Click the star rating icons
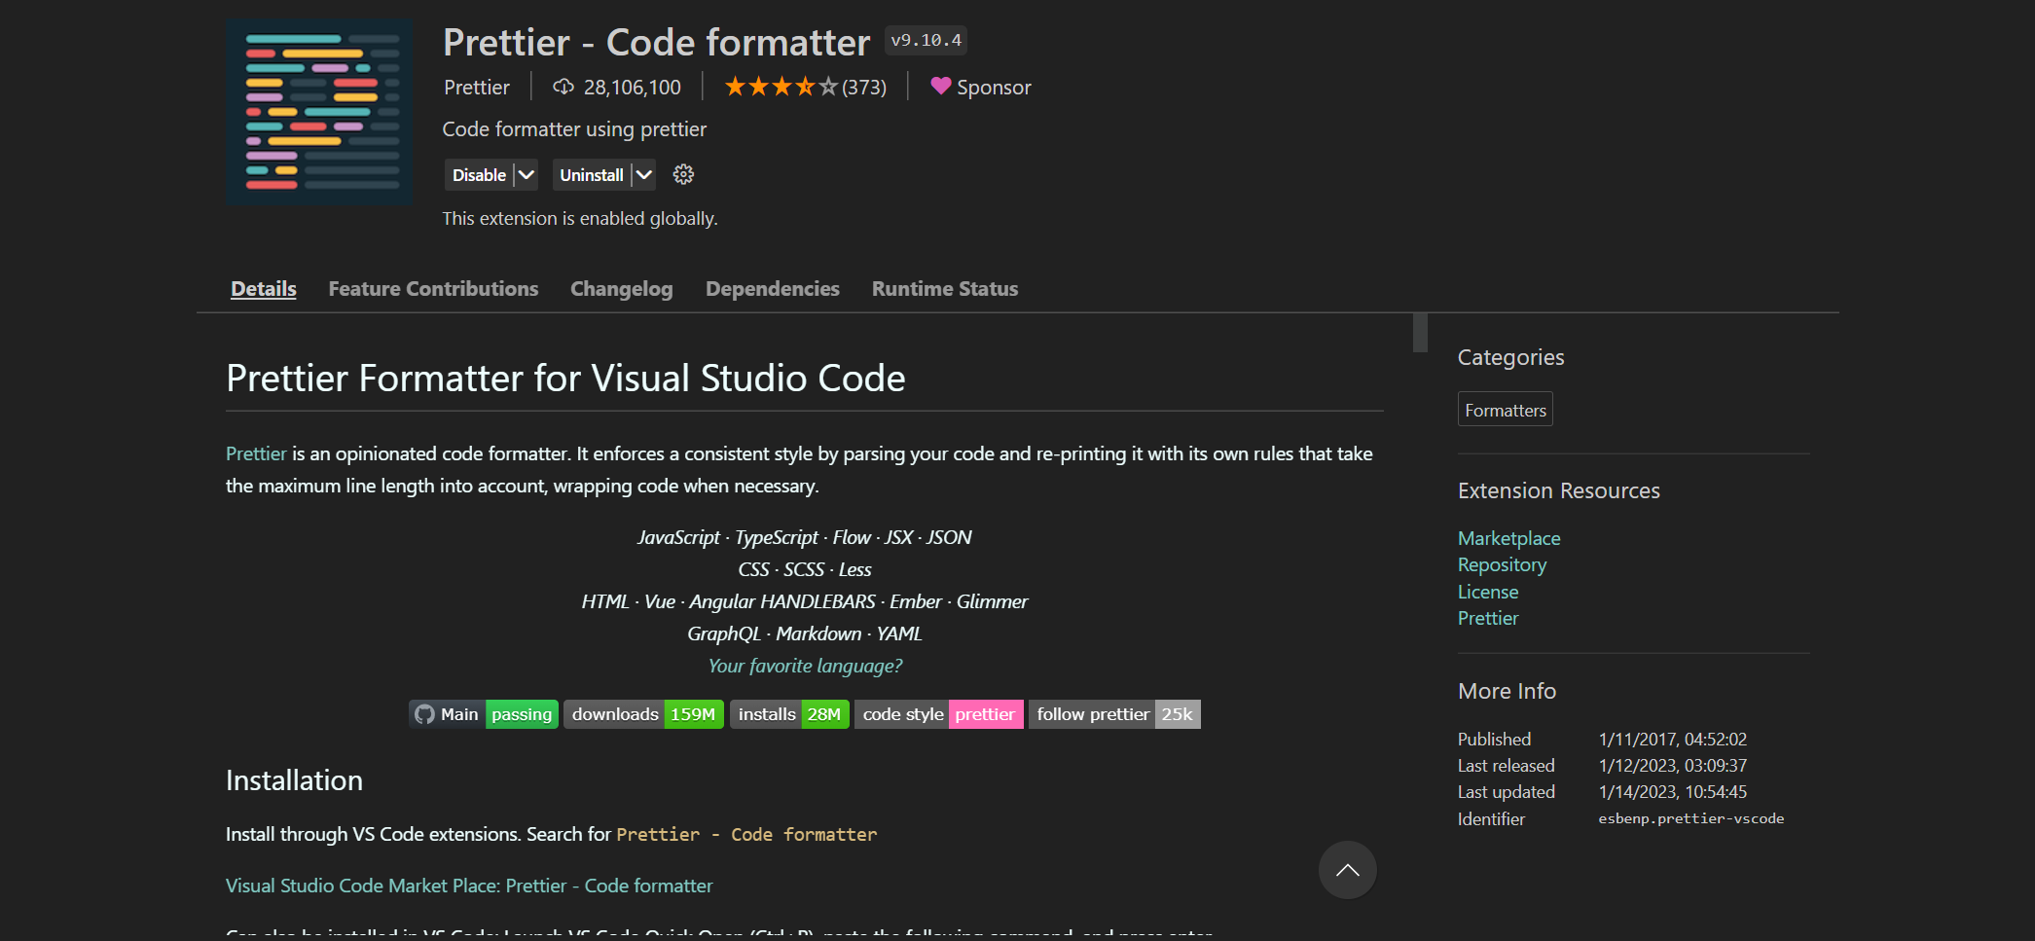This screenshot has width=2035, height=941. [x=781, y=87]
